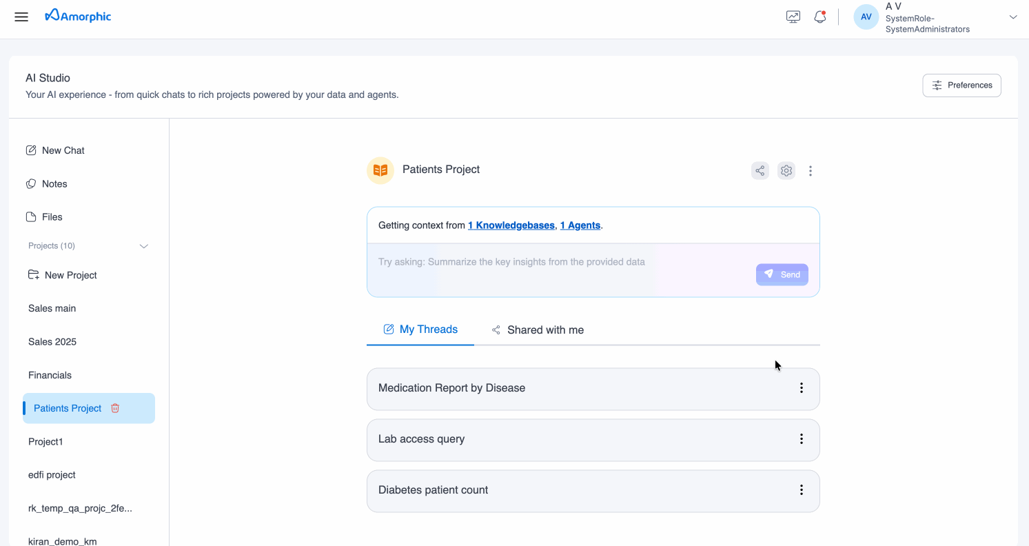
Task: Open Patients Project settings gear
Action: tap(786, 170)
